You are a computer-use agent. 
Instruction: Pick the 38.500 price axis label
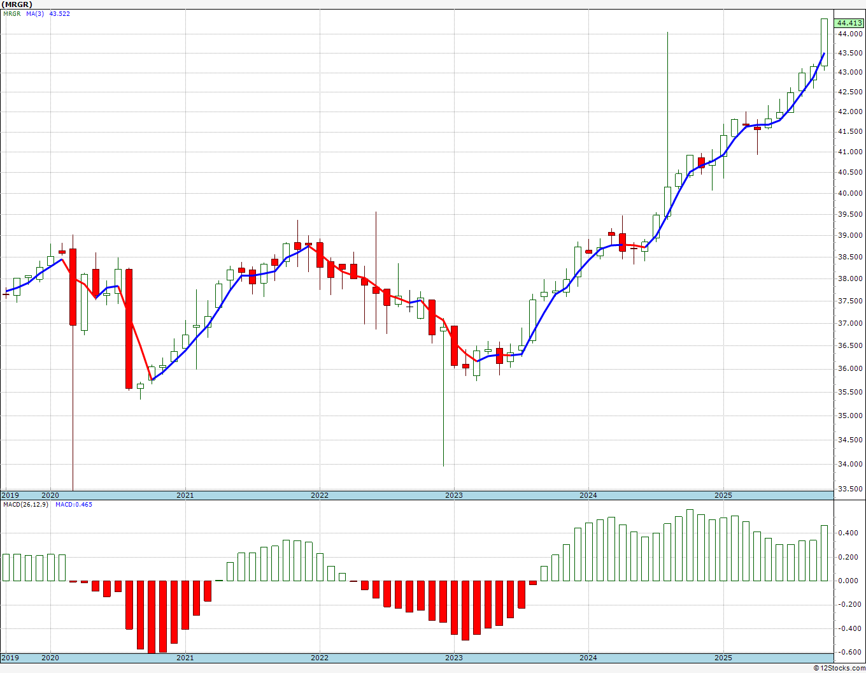[x=850, y=257]
